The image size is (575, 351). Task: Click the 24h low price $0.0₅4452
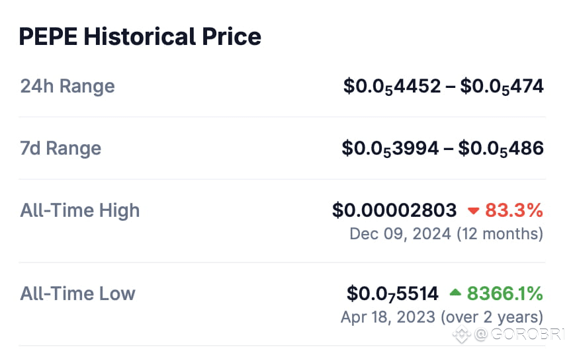pos(392,87)
